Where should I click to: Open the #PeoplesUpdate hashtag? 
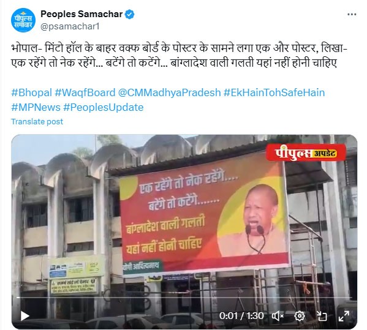[104, 107]
